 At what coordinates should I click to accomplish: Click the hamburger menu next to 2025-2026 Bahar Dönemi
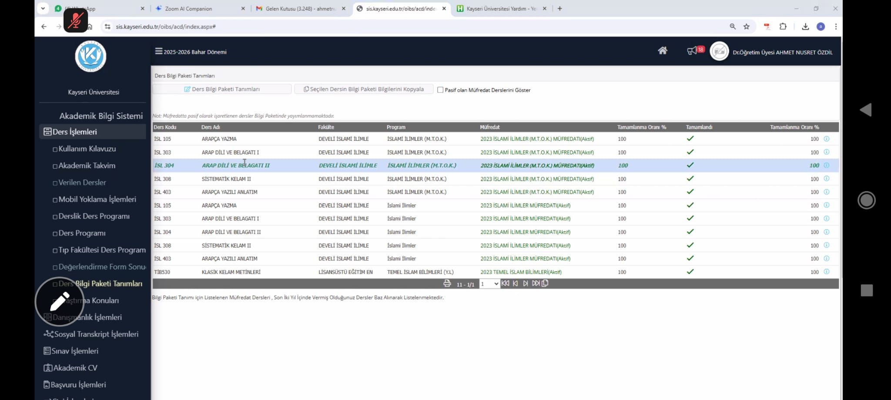point(159,51)
